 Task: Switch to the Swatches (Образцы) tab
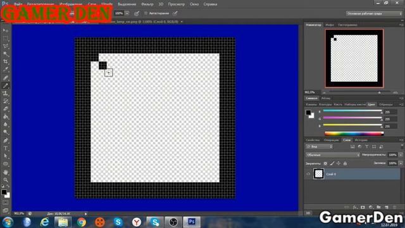tap(385, 104)
